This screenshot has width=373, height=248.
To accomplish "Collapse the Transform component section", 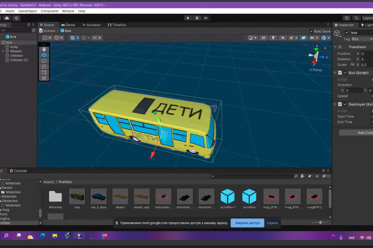I will tap(335, 47).
